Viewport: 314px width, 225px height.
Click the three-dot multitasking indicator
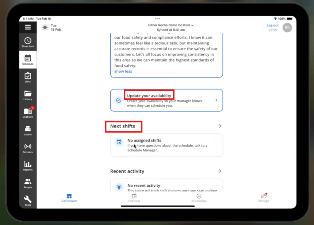tap(158, 19)
